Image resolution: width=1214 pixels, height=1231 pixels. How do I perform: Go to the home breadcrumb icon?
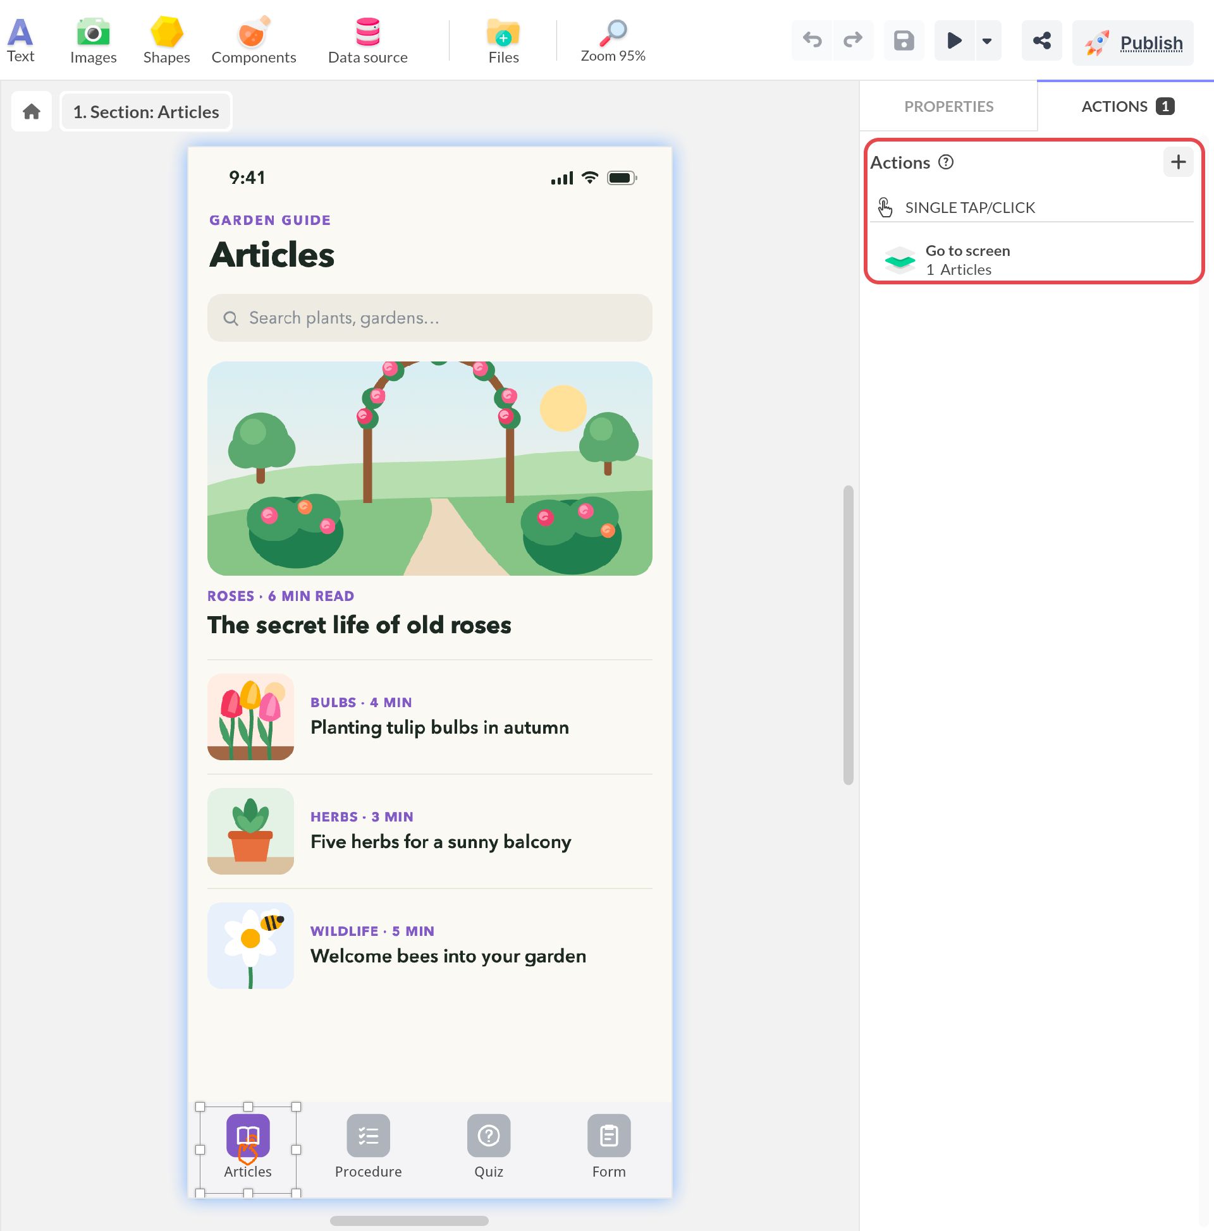tap(31, 111)
